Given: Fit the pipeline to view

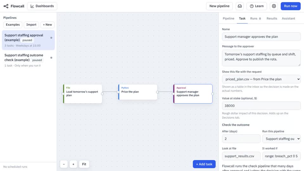Looking at the screenshot, I should 84,164.
